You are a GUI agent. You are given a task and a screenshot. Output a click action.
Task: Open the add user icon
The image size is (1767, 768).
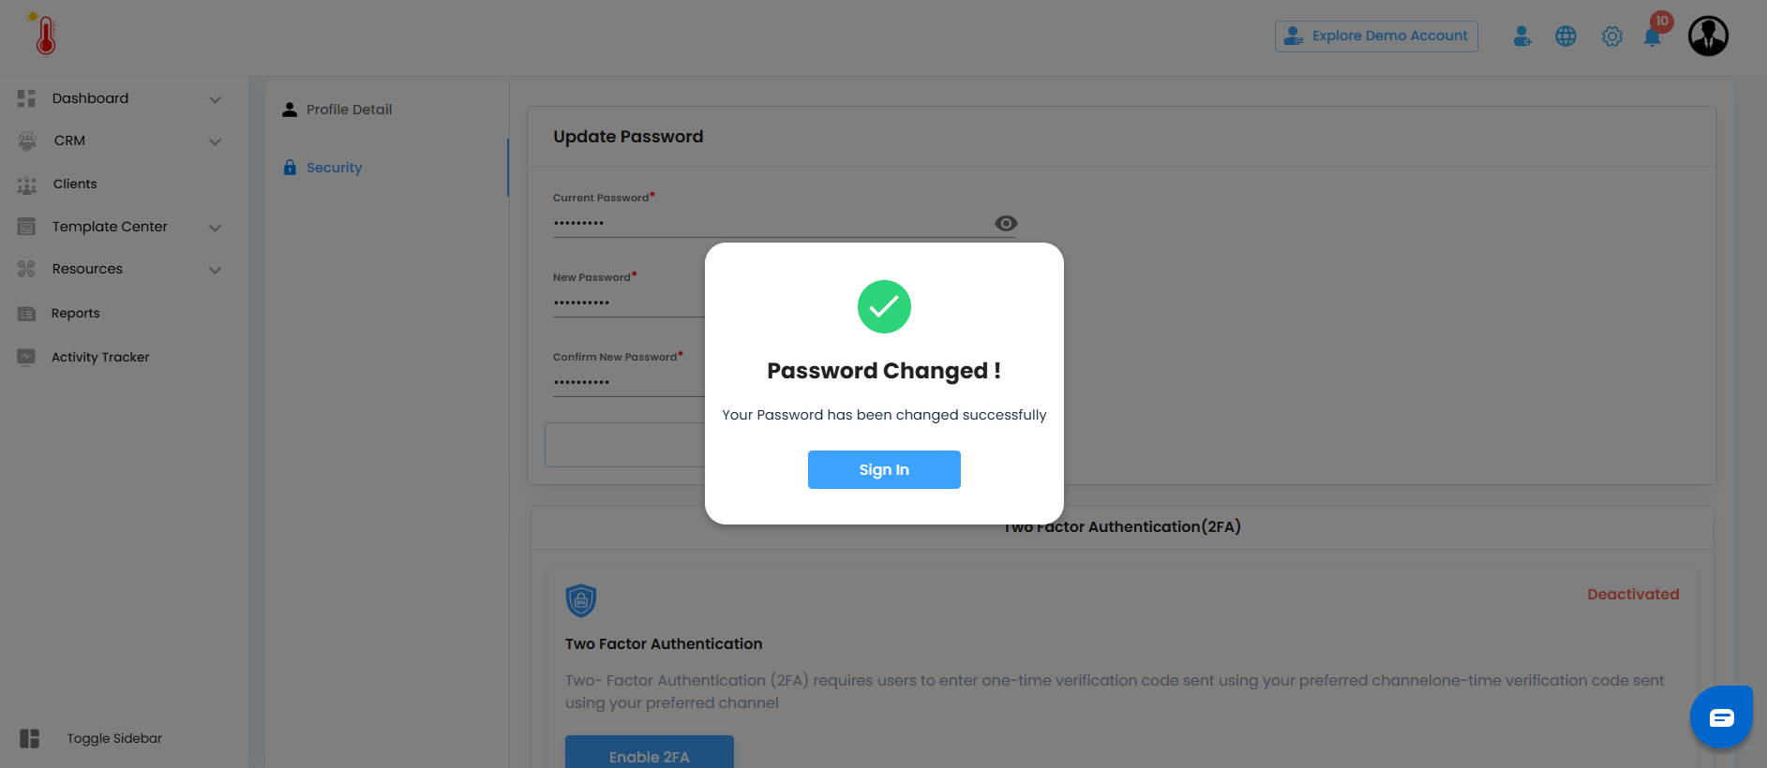pos(1522,37)
